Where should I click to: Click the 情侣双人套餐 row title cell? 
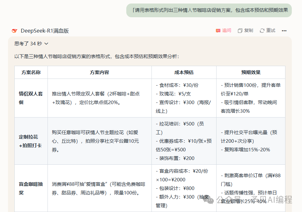[x=31, y=98]
